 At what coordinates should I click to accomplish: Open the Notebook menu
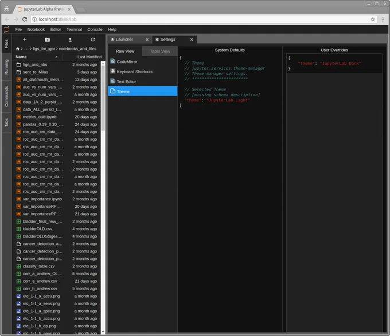[36, 29]
